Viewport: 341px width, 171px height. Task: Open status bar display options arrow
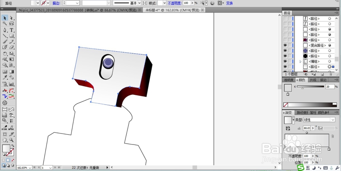pyautogui.click(x=107, y=168)
